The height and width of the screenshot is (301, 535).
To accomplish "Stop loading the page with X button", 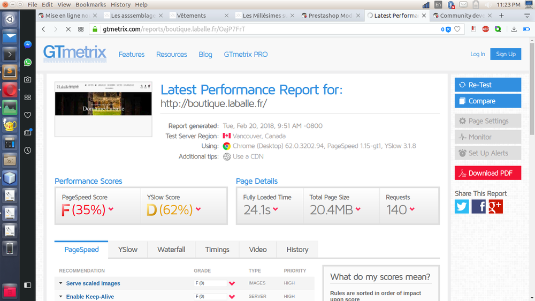I will (68, 29).
